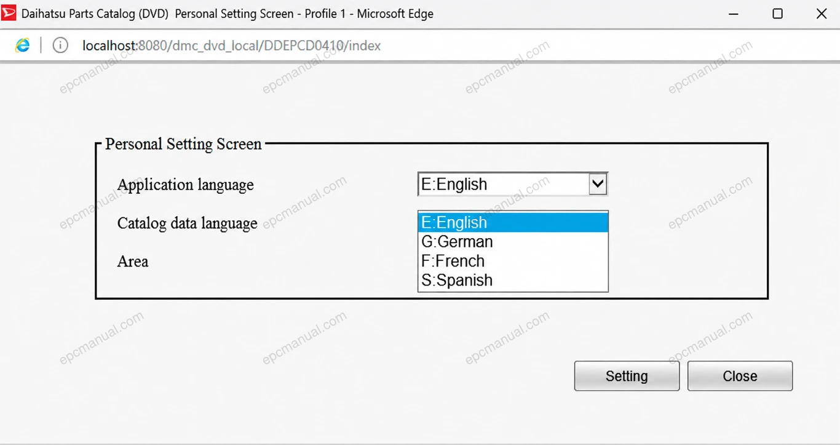Select S:Spanish in the language list
The image size is (840, 445).
coord(513,280)
